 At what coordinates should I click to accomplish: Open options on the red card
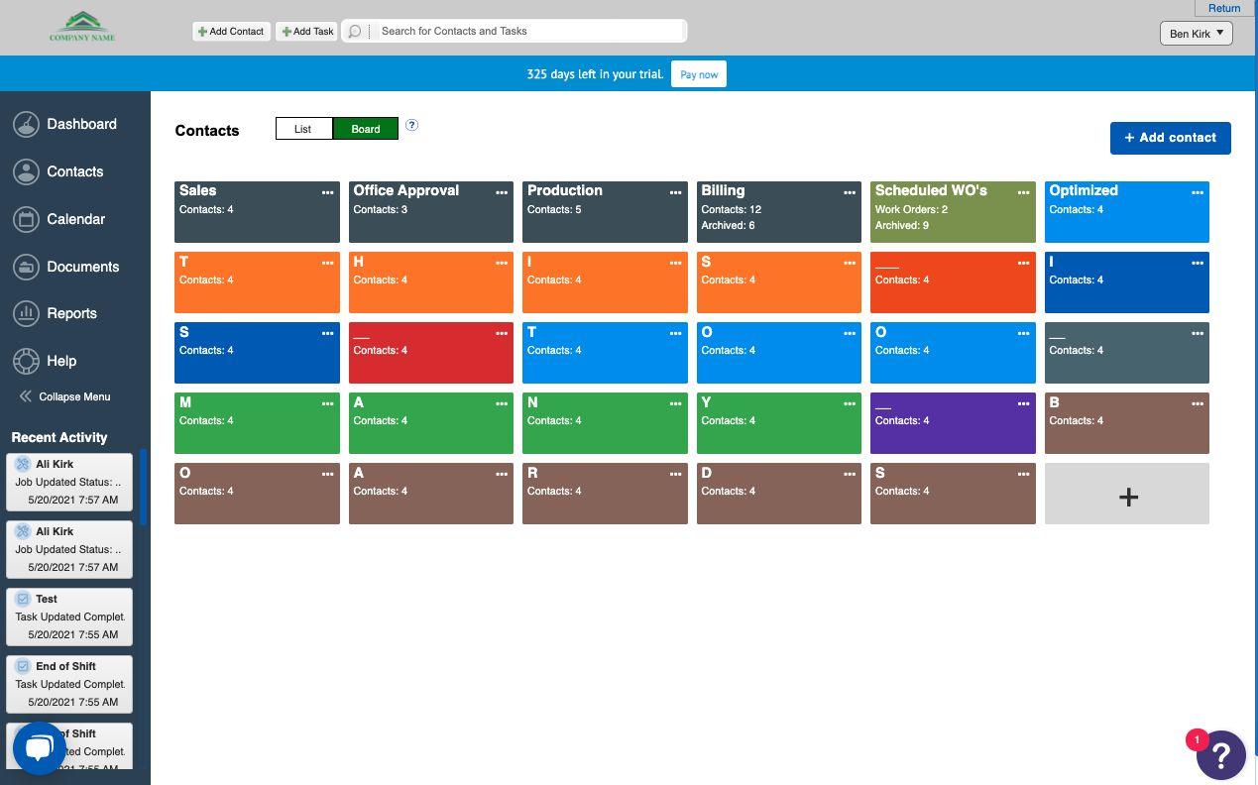502,333
